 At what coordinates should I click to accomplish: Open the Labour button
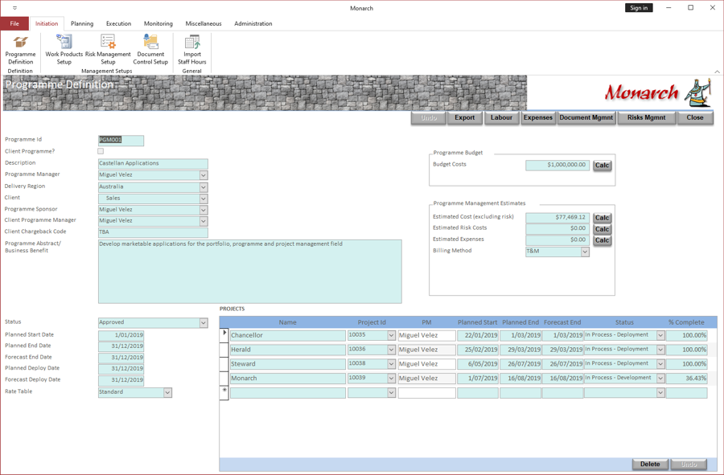coord(501,118)
